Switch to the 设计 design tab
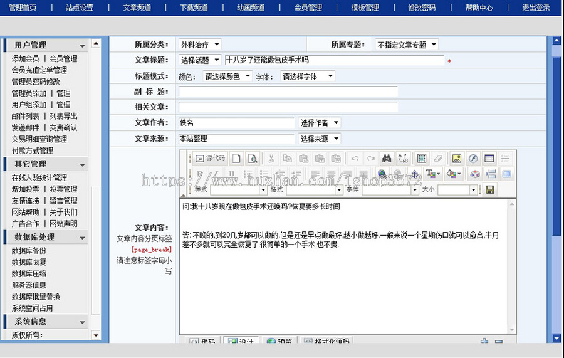Screen dimensions: 564x358 (241, 340)
